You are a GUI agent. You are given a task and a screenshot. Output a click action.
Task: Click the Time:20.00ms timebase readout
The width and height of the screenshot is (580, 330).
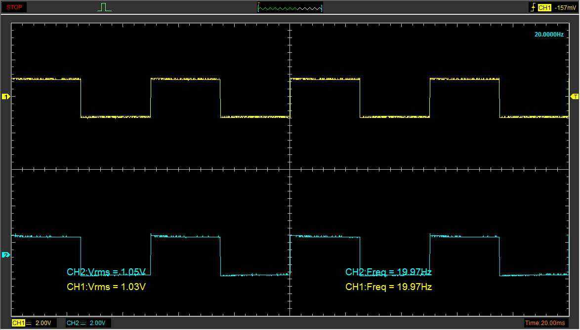[545, 323]
